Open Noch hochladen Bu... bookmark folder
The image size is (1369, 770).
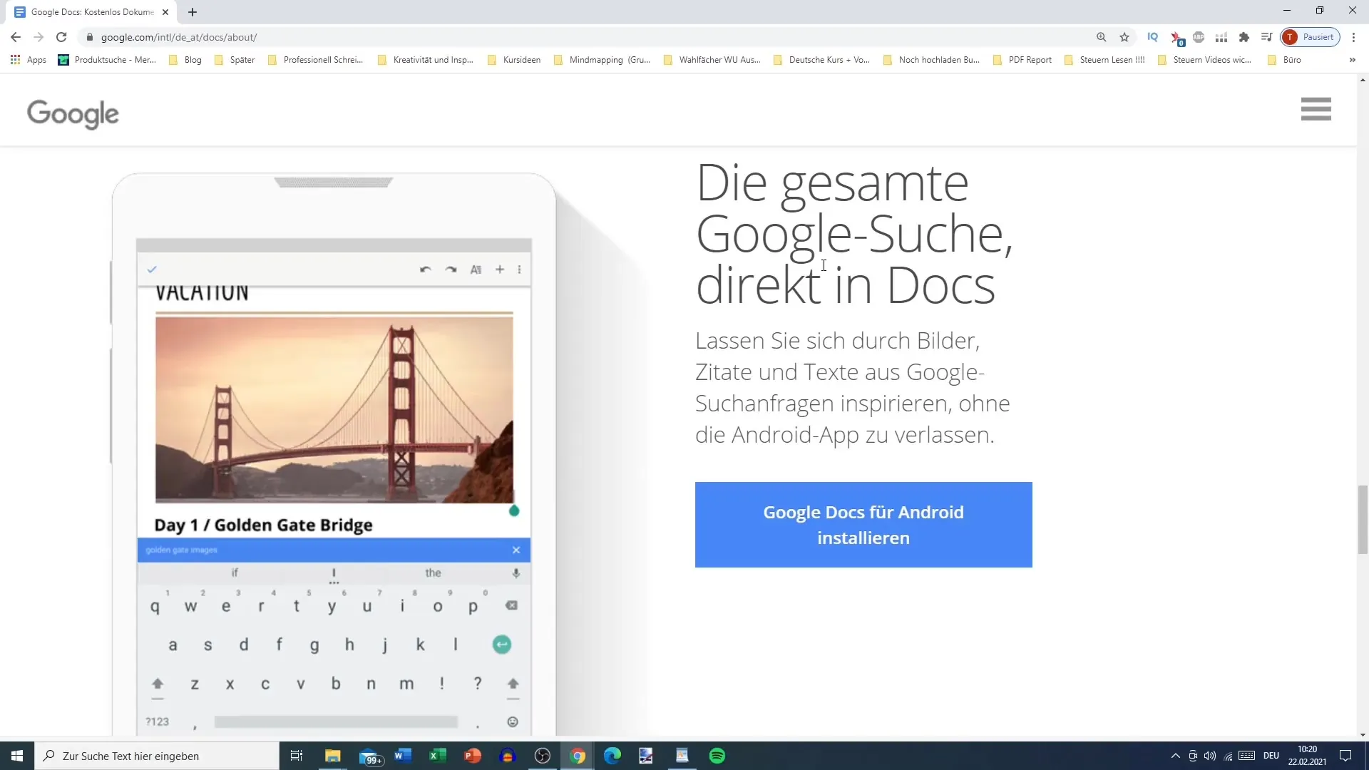(932, 60)
